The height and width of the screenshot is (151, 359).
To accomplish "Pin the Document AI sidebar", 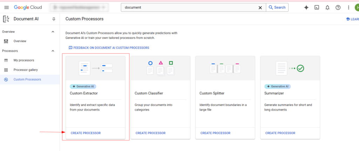I will pyautogui.click(x=54, y=19).
